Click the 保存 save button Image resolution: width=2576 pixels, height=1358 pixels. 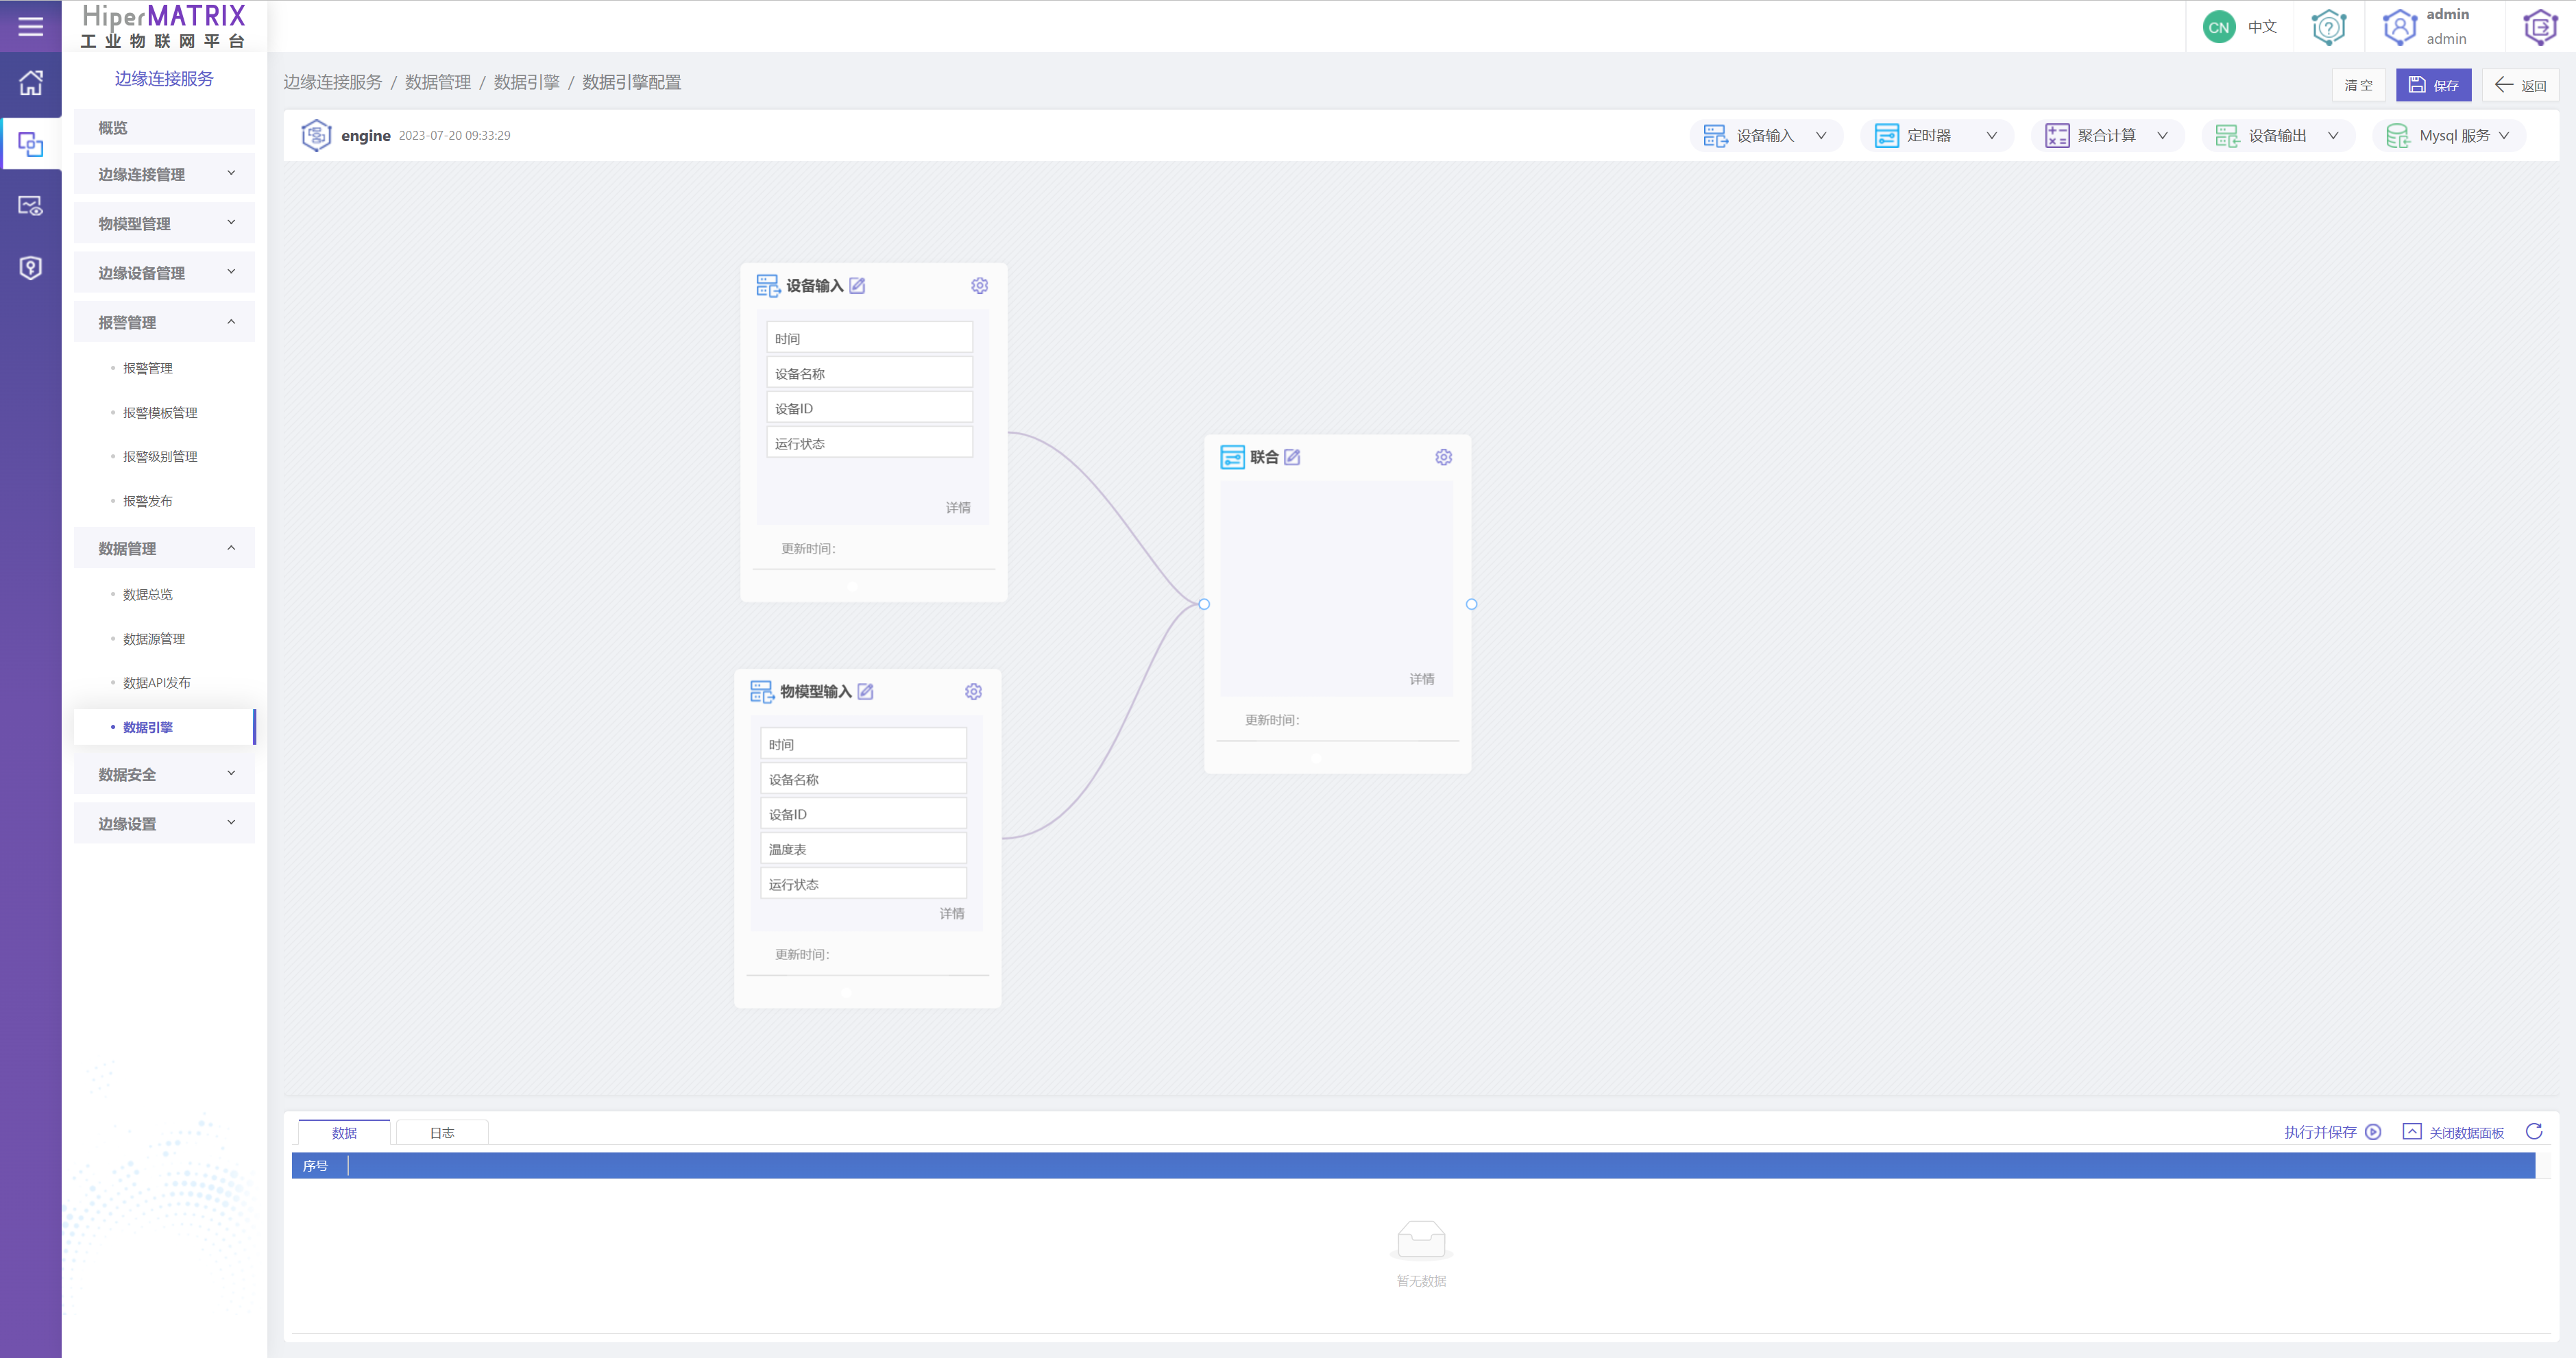tap(2433, 85)
